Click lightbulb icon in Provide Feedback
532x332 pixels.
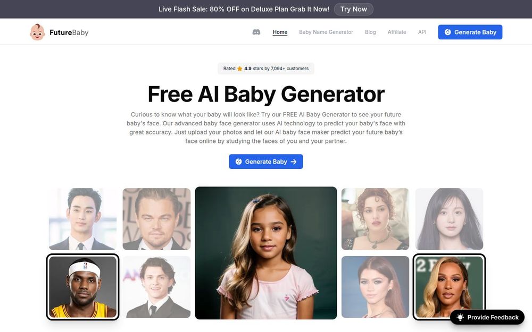(460, 318)
